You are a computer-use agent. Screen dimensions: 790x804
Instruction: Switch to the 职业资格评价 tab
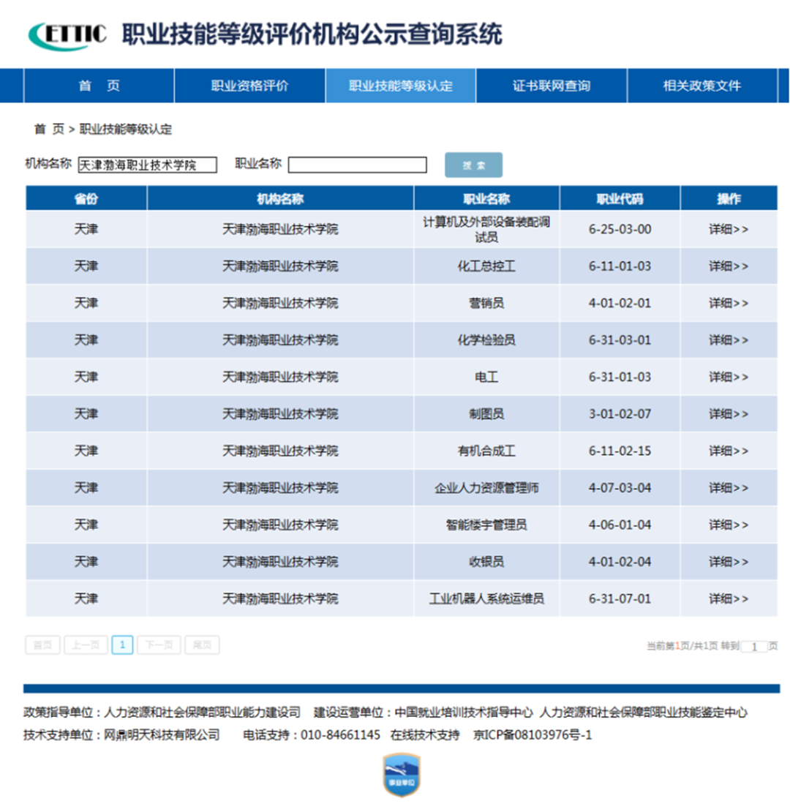click(x=249, y=86)
